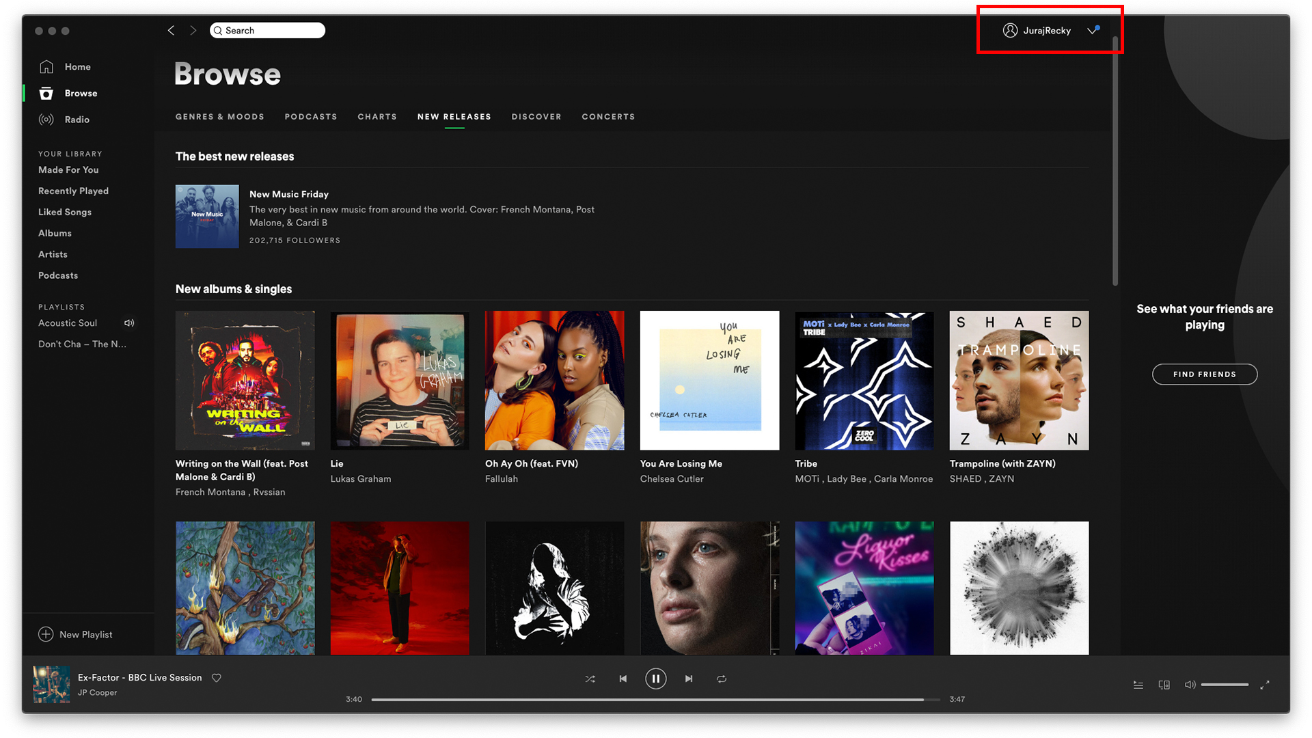Open the New Music Friday playlist cover
The image size is (1312, 738).
click(207, 217)
